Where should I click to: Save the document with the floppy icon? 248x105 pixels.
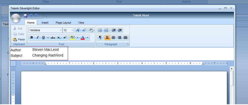pos(25,16)
